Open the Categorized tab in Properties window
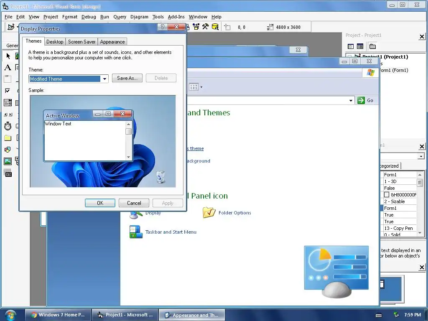The image size is (428, 321). pyautogui.click(x=390, y=166)
